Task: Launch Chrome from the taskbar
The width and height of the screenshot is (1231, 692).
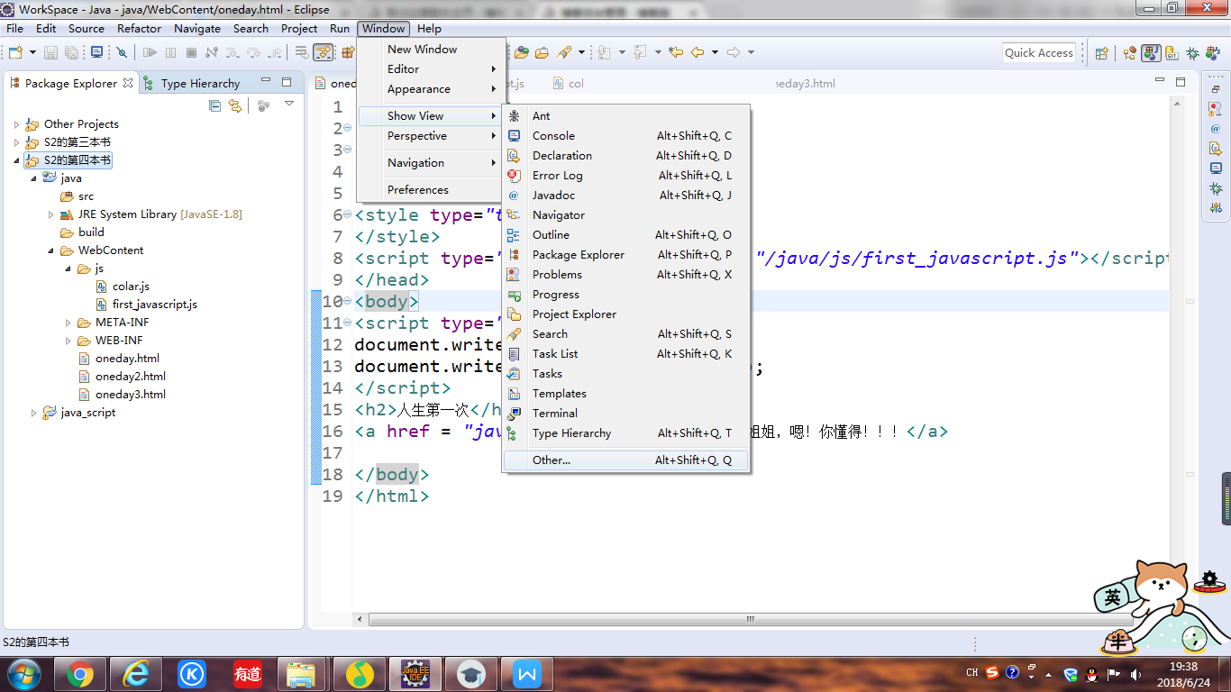Action: click(80, 674)
